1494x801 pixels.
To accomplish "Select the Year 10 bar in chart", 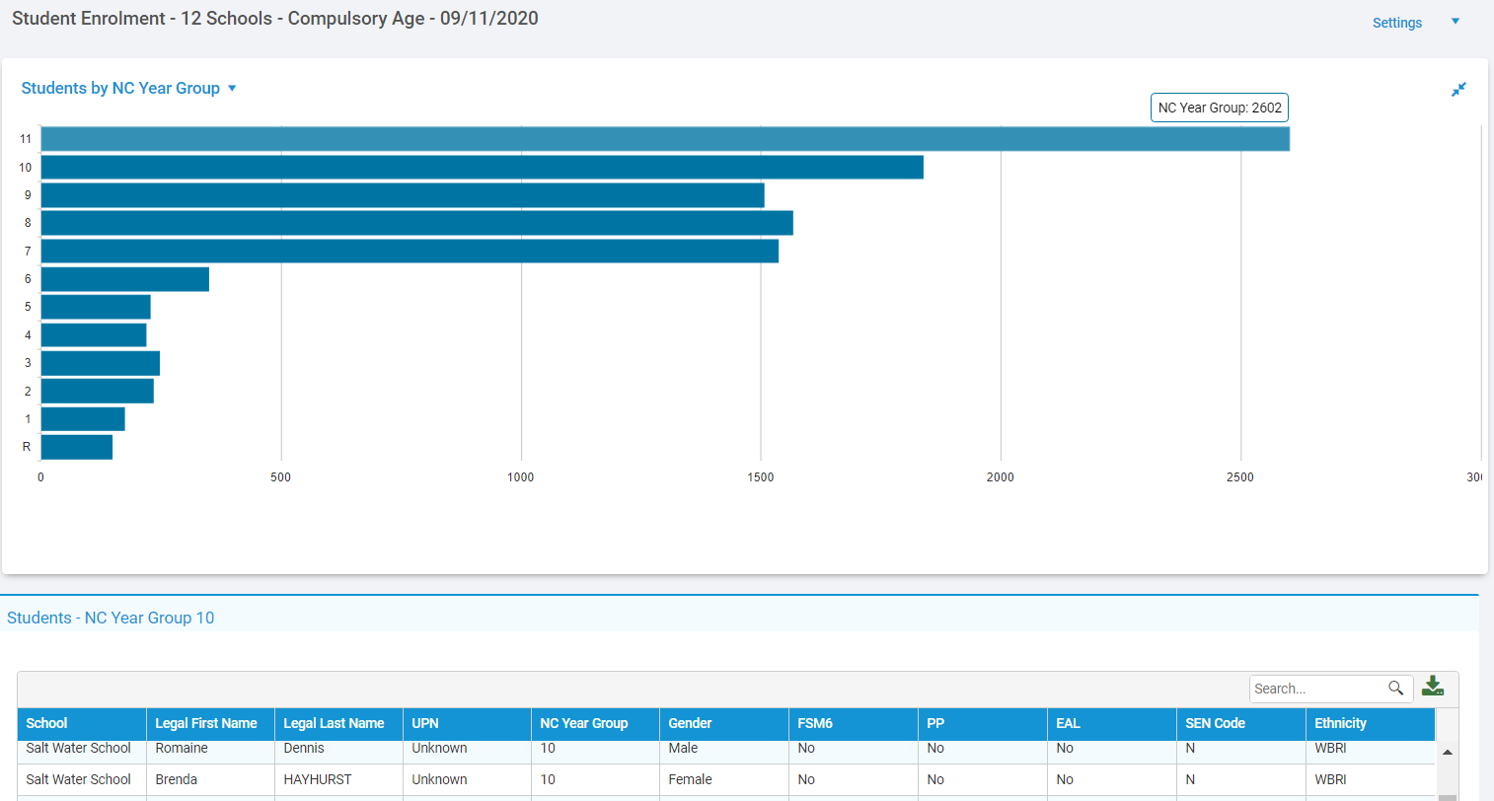I will click(482, 167).
